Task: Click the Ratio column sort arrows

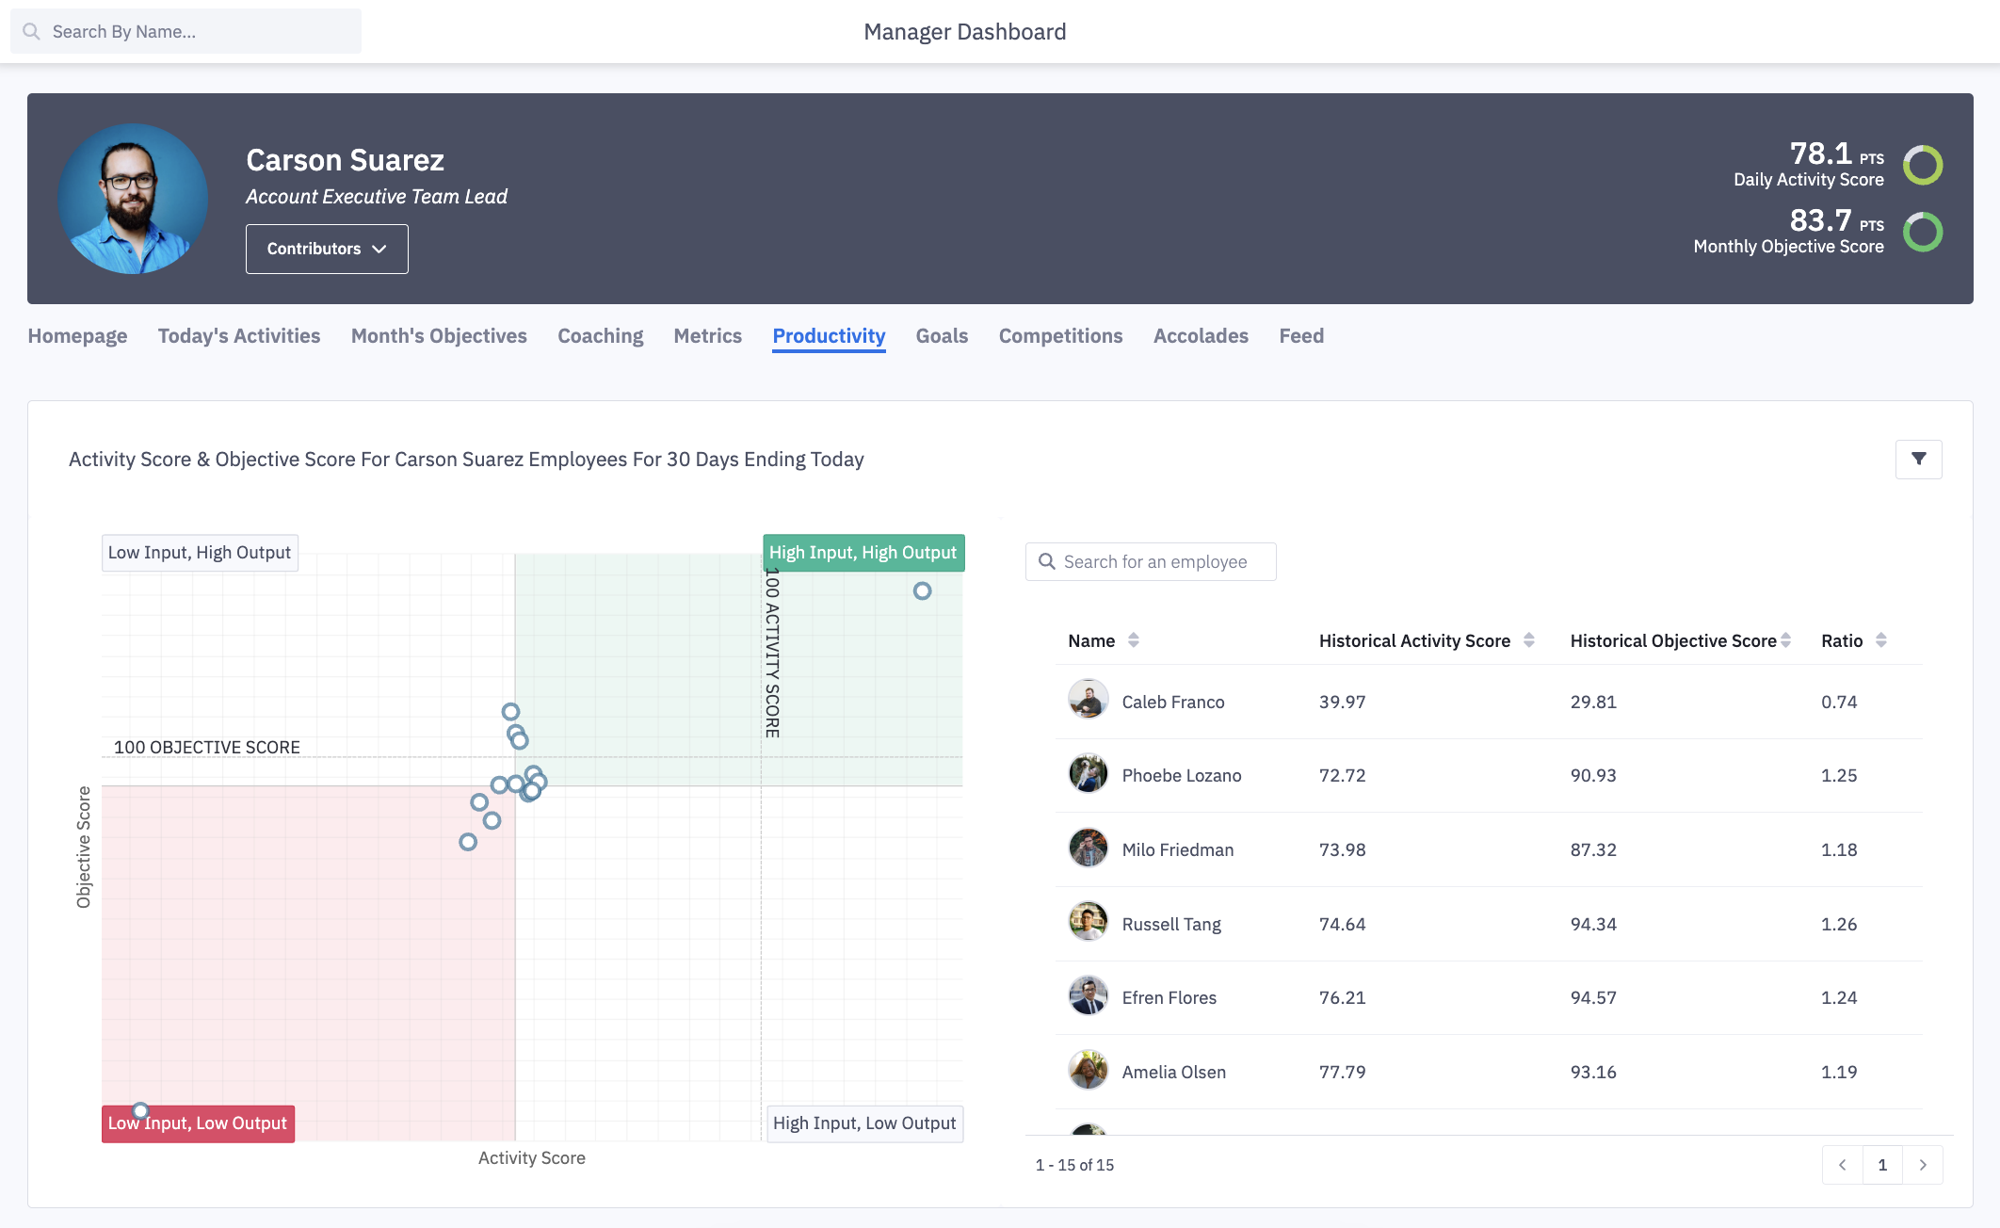Action: click(x=1880, y=640)
